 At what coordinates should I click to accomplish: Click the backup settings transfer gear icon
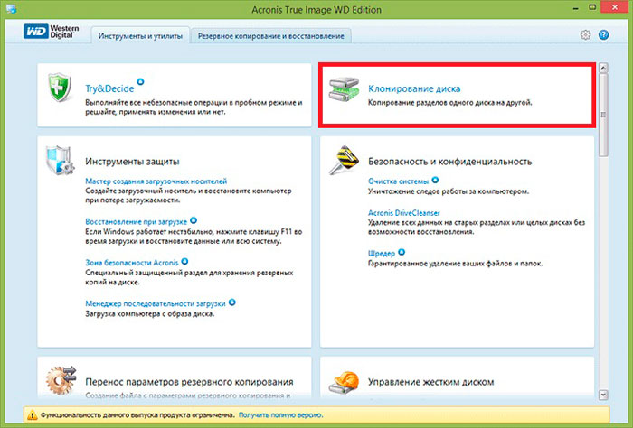(x=61, y=380)
